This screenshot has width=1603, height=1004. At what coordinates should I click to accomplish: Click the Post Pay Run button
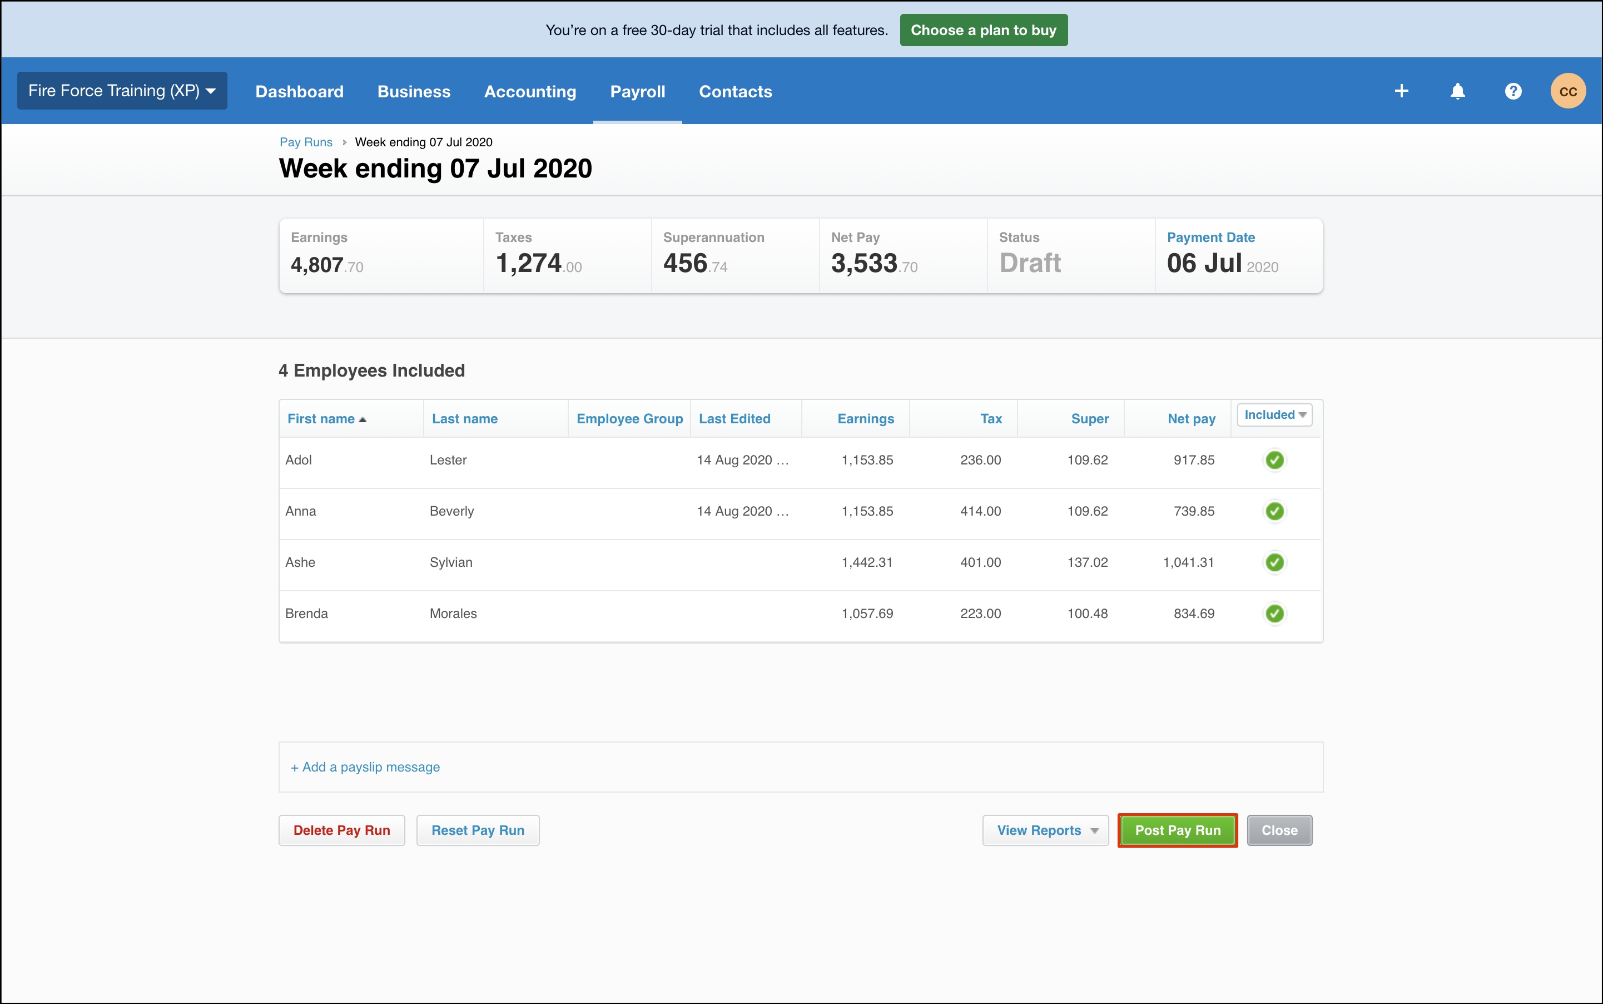(x=1178, y=829)
